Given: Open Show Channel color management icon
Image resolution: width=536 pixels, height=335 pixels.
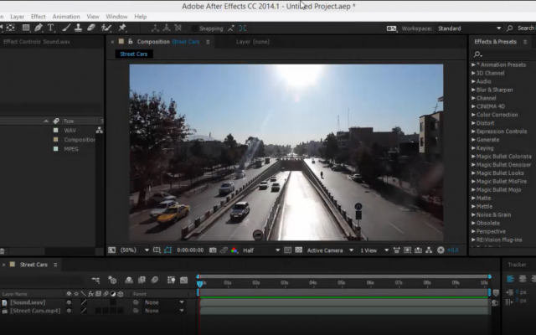Looking at the screenshot, I should pos(234,250).
